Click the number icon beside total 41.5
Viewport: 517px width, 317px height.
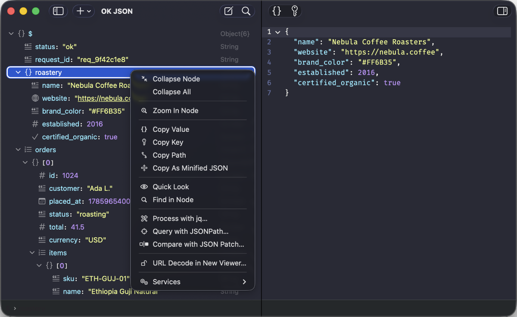[42, 227]
